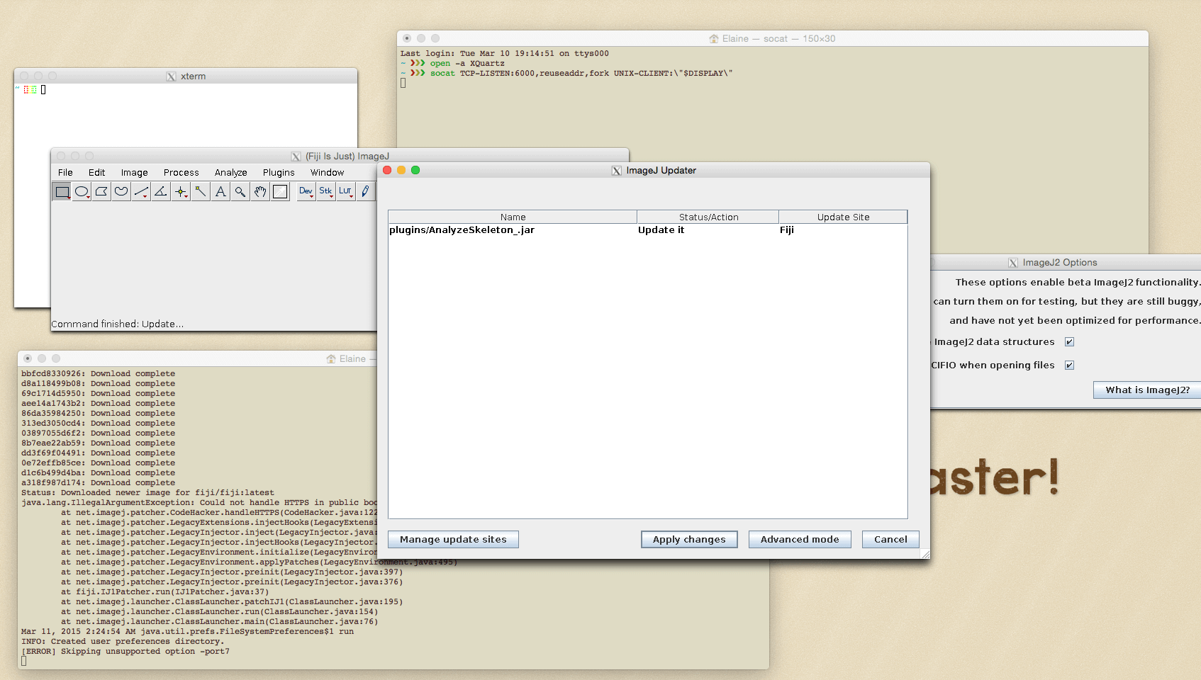Click 'Status: Downloaded newer image' log line
The image size is (1201, 680).
click(147, 492)
